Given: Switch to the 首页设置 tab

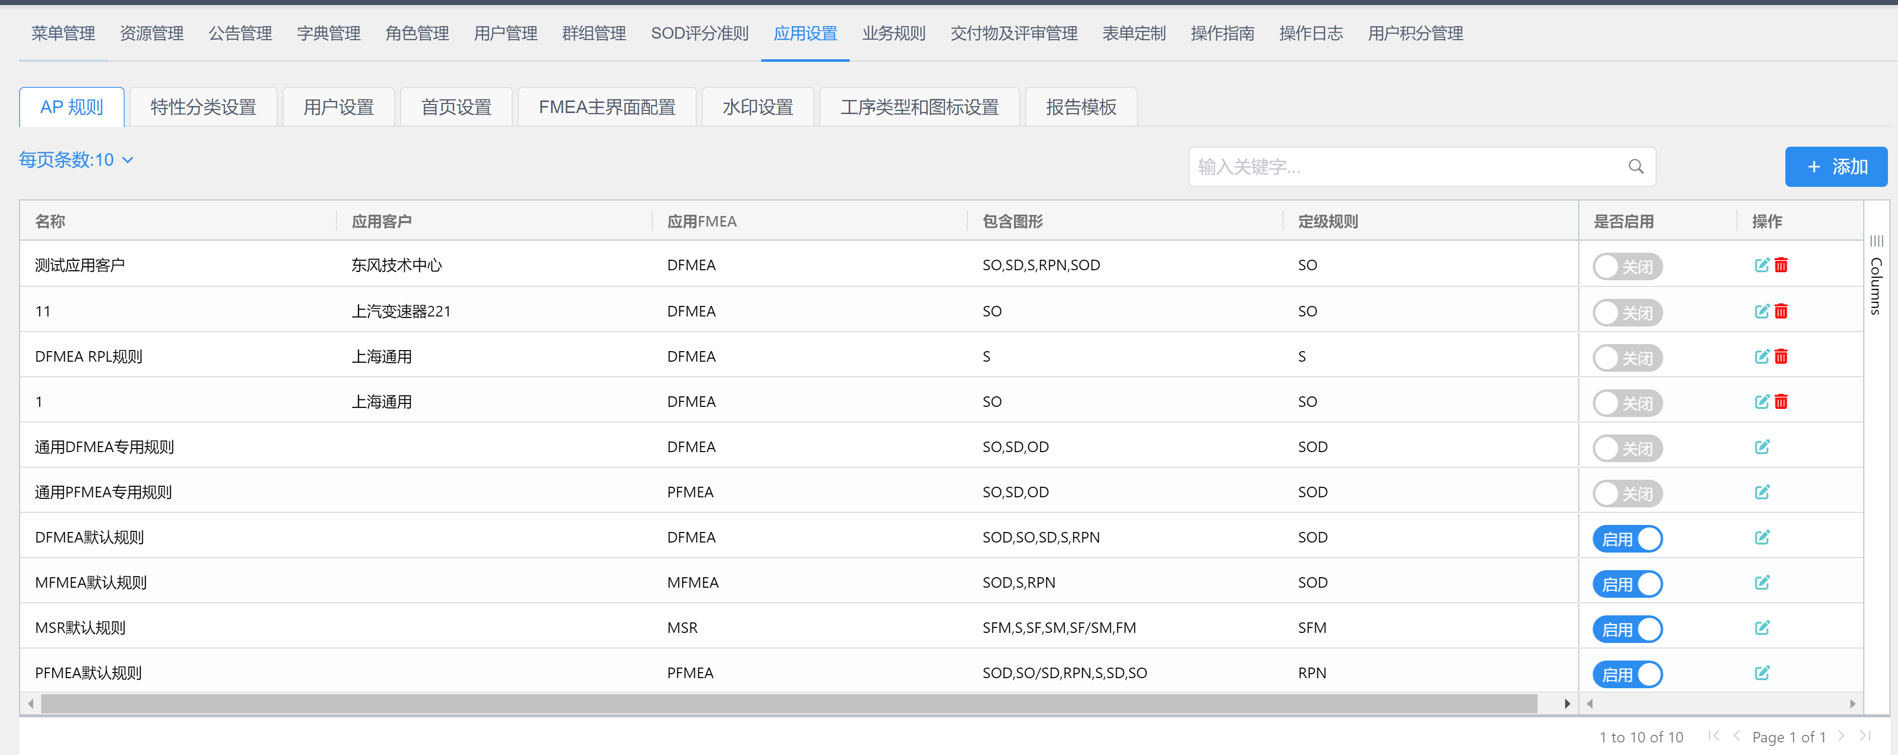Looking at the screenshot, I should [456, 106].
